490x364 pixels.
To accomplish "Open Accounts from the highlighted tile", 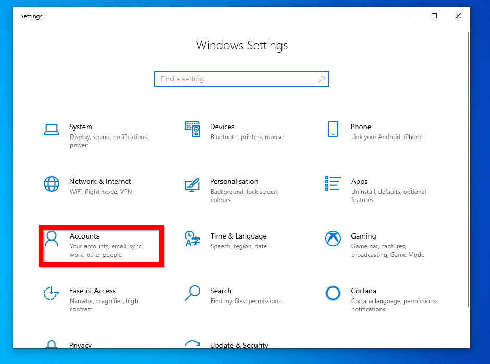I will coord(101,245).
